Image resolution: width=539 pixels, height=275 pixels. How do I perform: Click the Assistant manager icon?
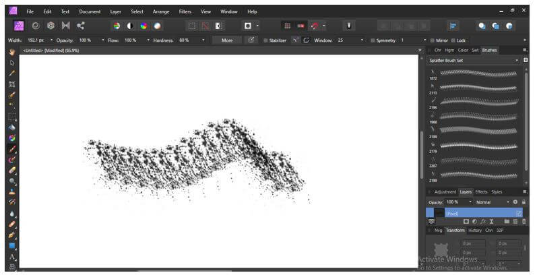tap(348, 26)
